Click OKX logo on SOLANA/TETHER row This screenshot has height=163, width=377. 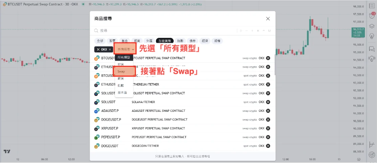268,102
